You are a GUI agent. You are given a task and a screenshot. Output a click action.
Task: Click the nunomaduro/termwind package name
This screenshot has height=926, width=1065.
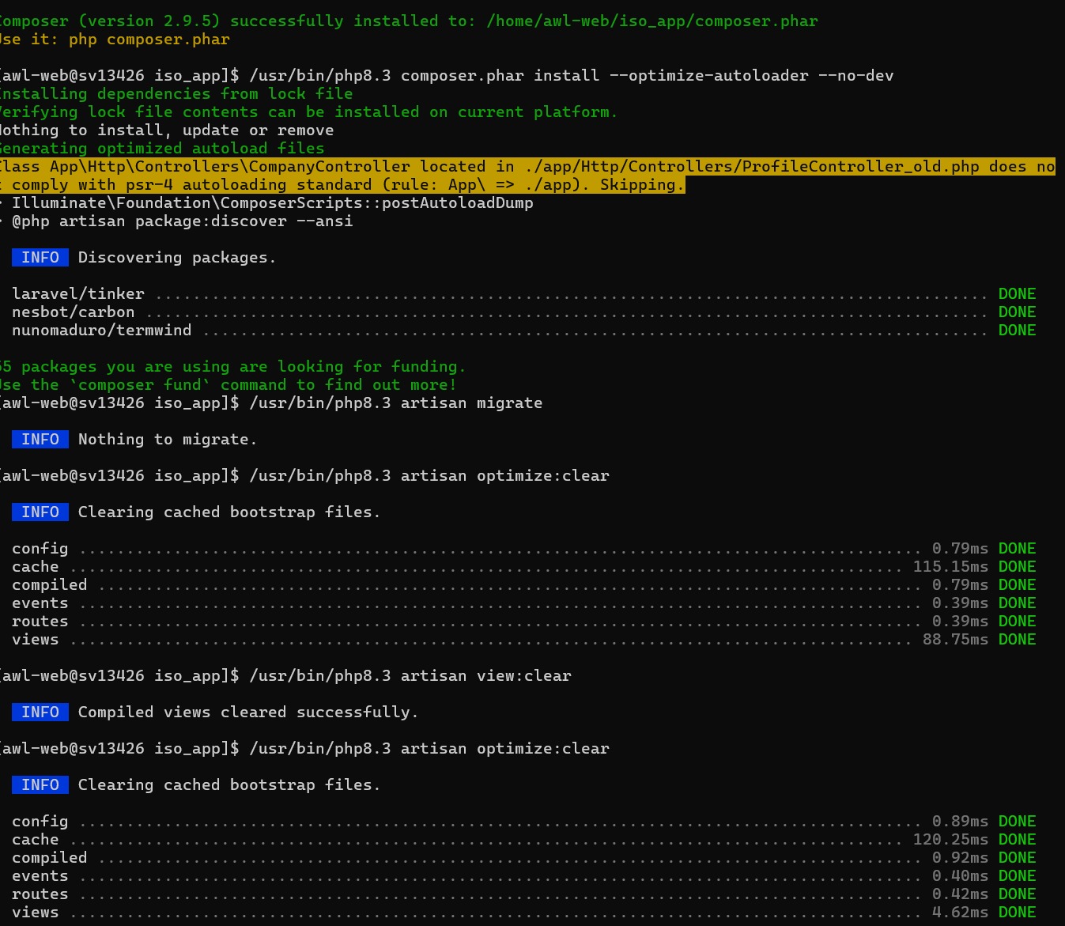(102, 331)
